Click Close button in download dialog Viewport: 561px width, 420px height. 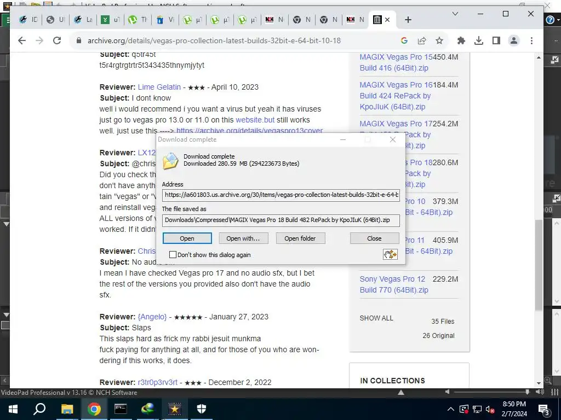[x=374, y=238]
